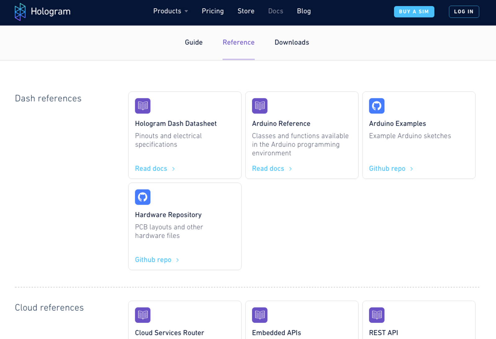Click chevron next to Datasheet Read docs
The image size is (496, 339).
tap(174, 169)
